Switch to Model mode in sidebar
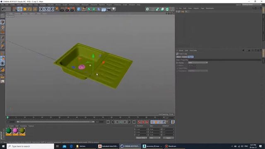This screenshot has height=149, width=265. tap(2, 22)
